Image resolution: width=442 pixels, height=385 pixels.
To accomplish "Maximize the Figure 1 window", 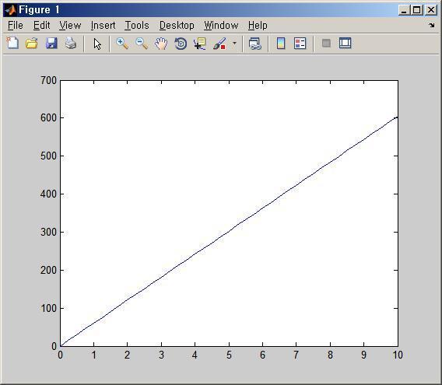I will click(x=417, y=10).
